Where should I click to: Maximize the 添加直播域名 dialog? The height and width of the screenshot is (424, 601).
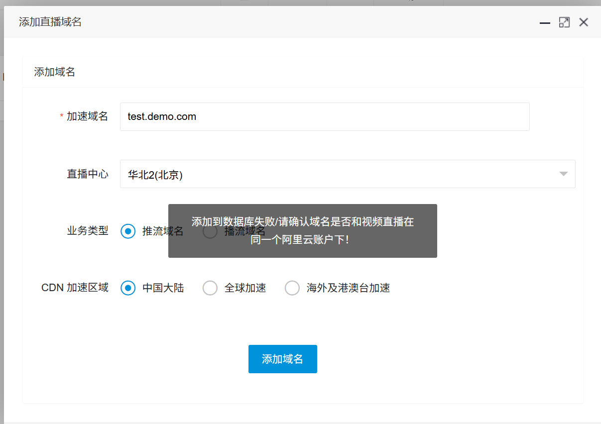point(564,22)
